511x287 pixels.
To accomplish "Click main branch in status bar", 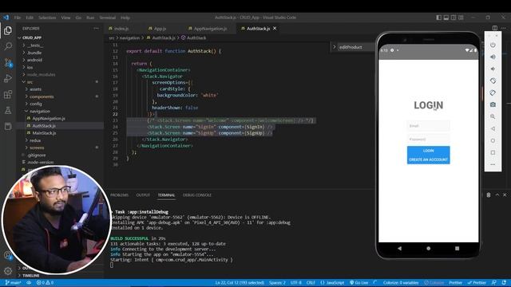I will point(13,282).
